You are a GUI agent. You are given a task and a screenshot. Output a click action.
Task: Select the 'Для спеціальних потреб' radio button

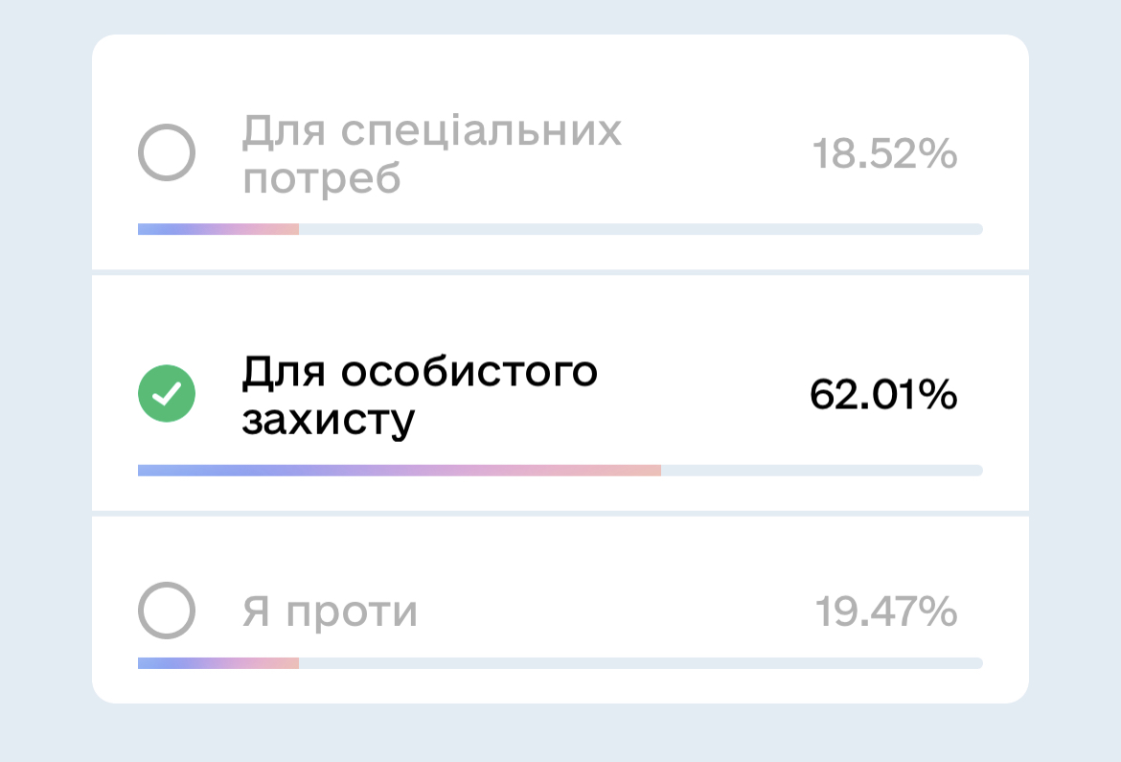pos(167,153)
